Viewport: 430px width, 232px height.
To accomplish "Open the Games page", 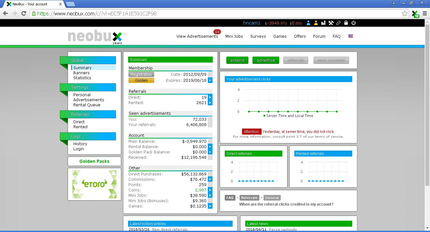I will coord(280,36).
